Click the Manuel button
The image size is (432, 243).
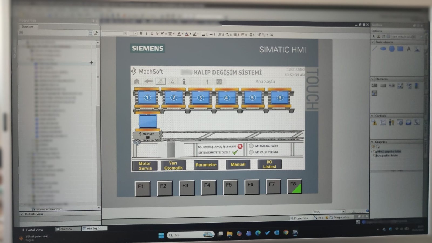click(238, 164)
